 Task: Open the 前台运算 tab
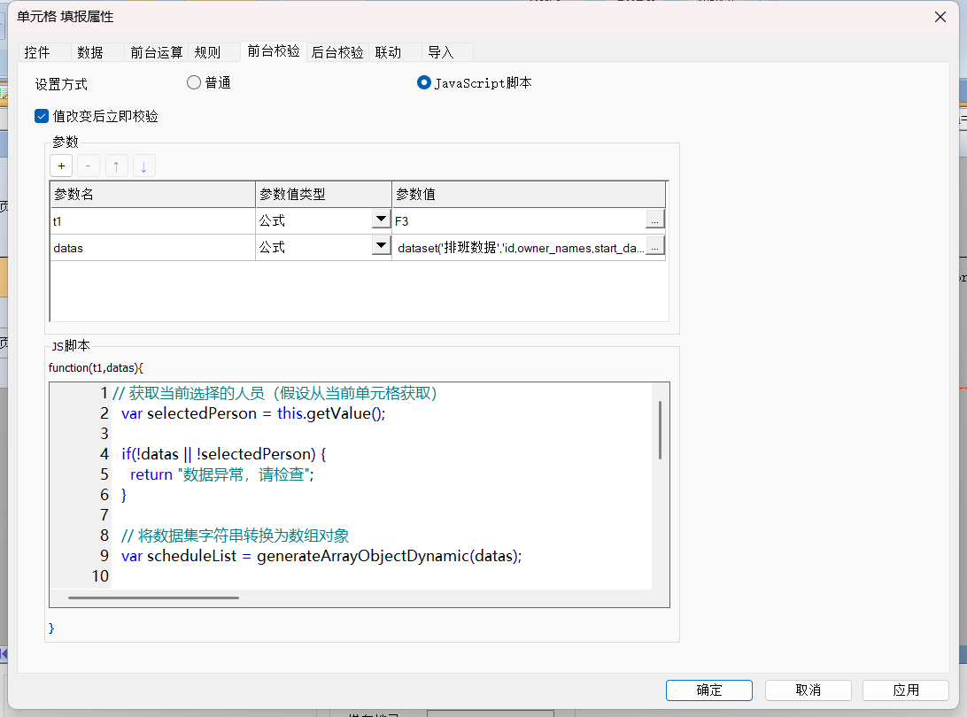point(157,52)
